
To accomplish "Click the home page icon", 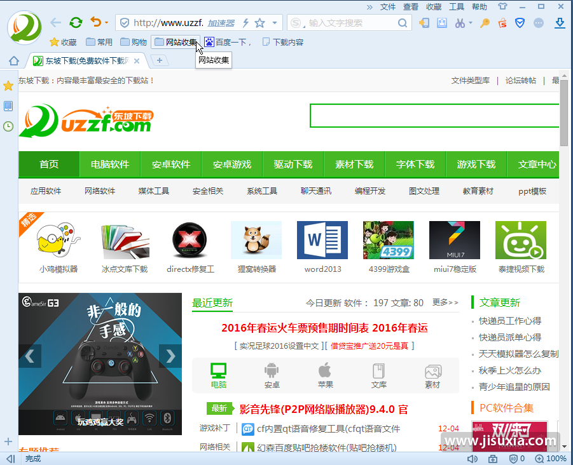I will [x=14, y=60].
